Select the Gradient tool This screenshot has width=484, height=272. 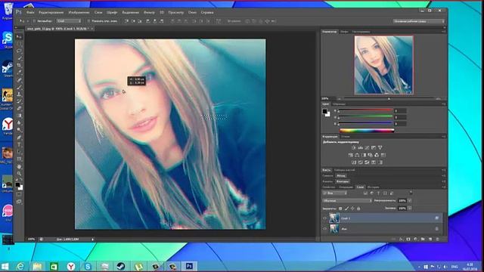[x=19, y=116]
